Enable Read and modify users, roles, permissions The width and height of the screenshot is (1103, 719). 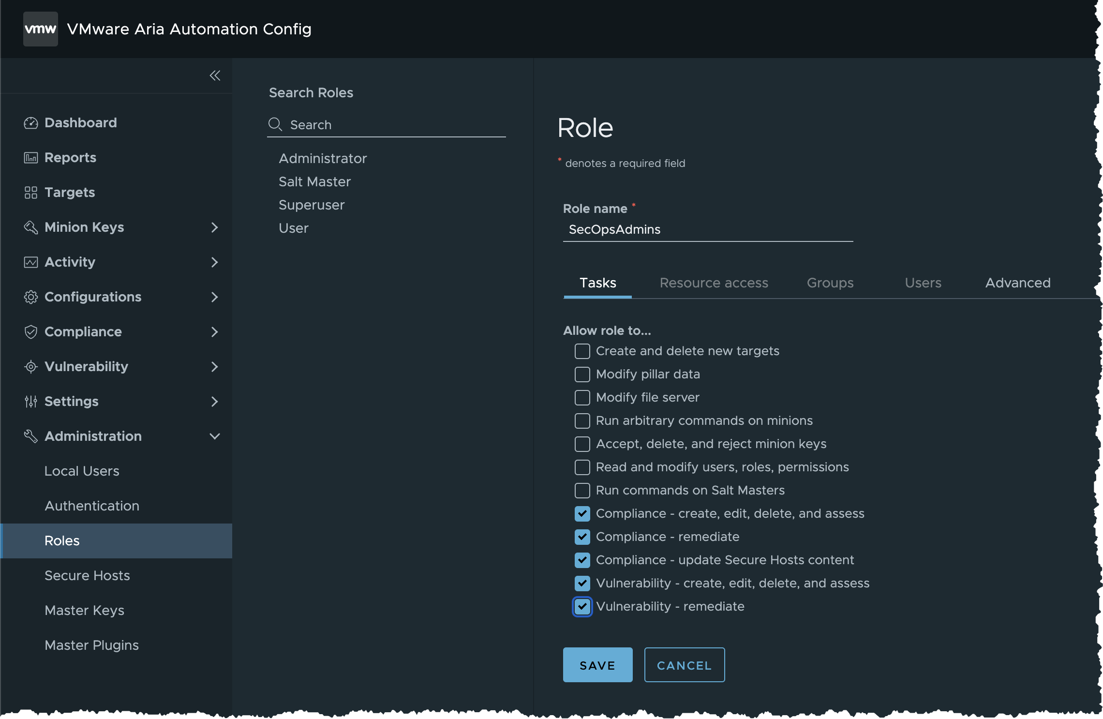coord(582,467)
